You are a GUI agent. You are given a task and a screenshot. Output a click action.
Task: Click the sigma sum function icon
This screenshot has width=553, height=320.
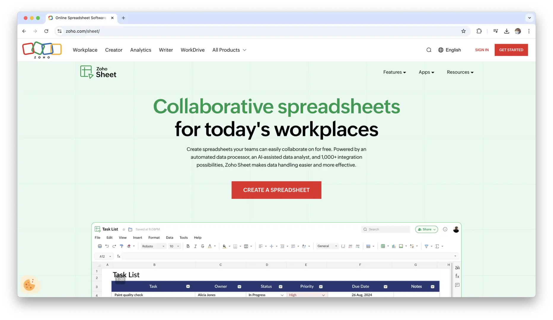tap(437, 246)
